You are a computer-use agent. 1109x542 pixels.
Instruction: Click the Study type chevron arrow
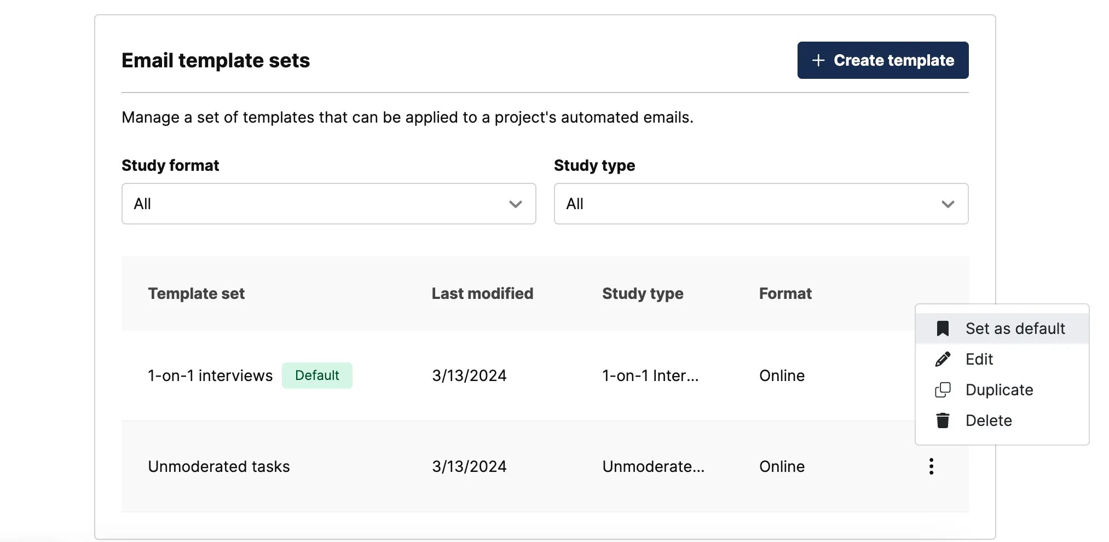pyautogui.click(x=948, y=204)
